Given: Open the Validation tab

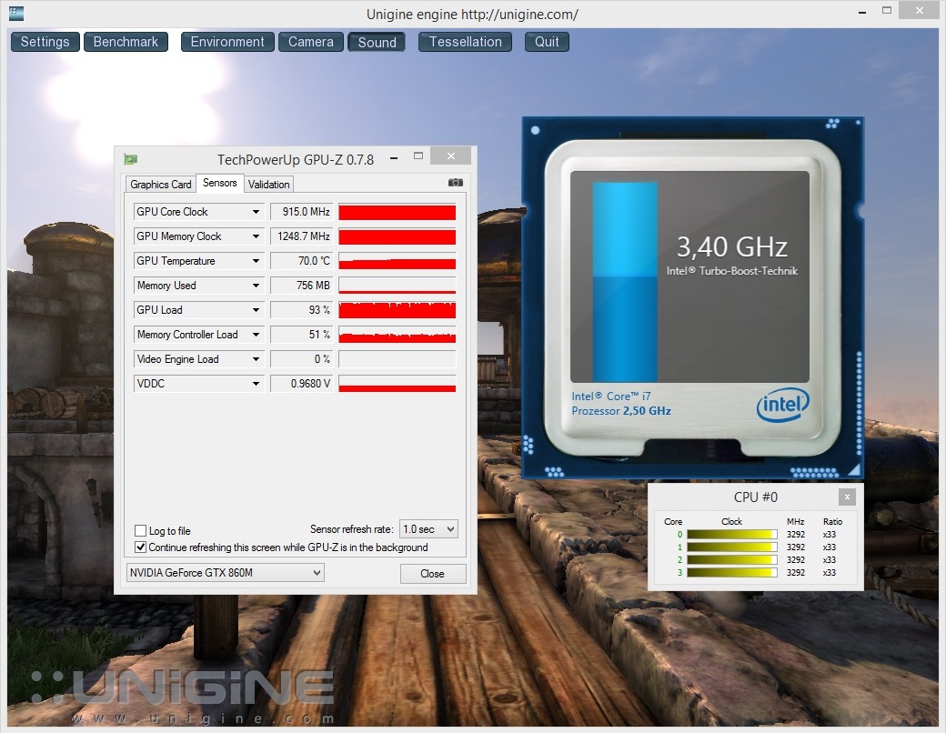Looking at the screenshot, I should click(x=268, y=184).
